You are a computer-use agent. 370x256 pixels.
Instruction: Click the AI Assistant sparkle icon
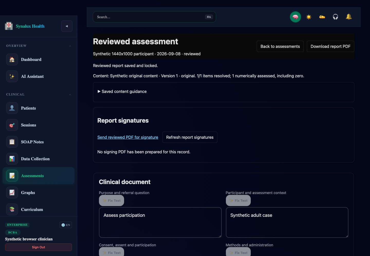click(12, 76)
